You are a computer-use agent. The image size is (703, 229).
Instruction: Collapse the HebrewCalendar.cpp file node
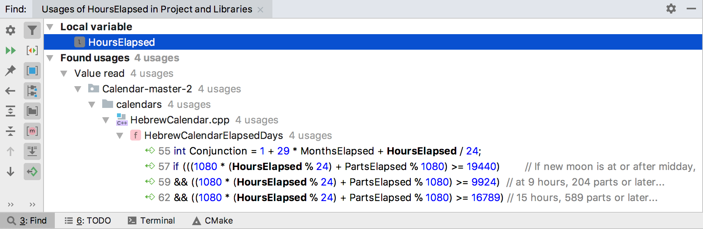[x=106, y=120]
